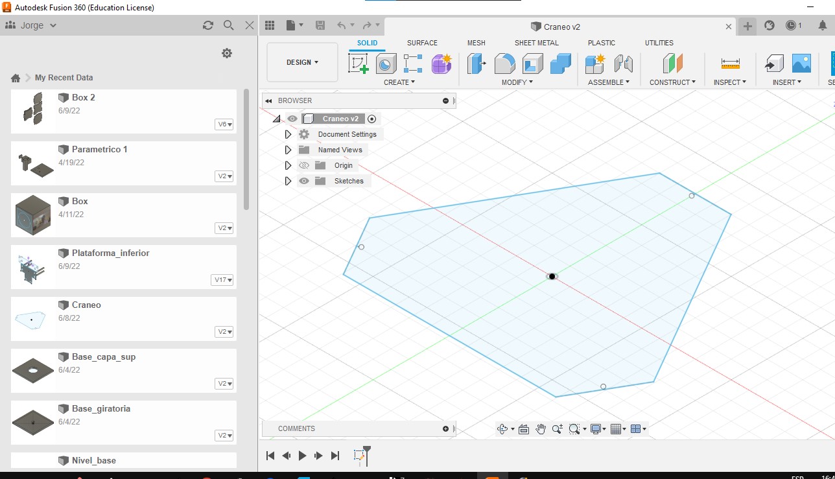835x479 pixels.
Task: Click the Fillet tool icon
Action: click(x=505, y=64)
